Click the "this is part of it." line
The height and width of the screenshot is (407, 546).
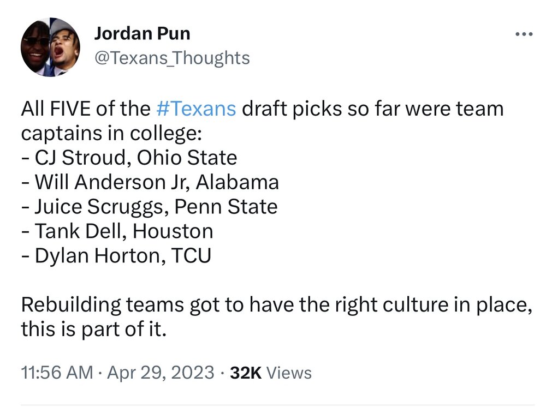[x=93, y=330]
